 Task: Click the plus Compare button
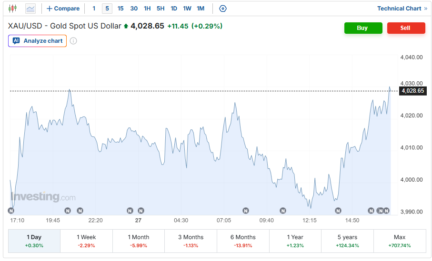[x=63, y=9]
